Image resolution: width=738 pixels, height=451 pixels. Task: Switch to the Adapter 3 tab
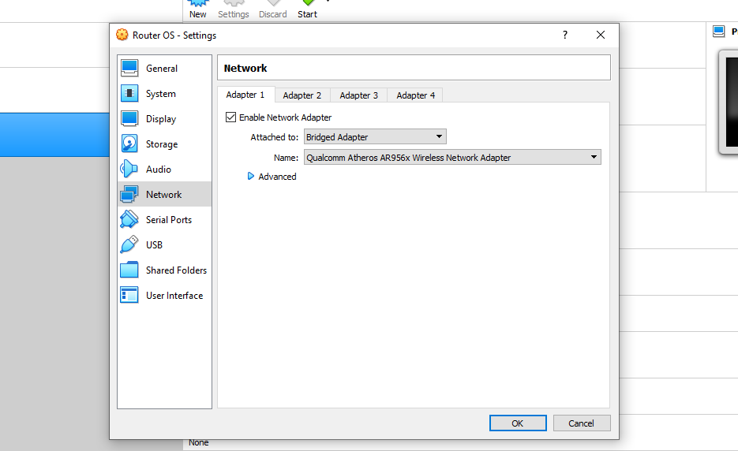tap(358, 95)
